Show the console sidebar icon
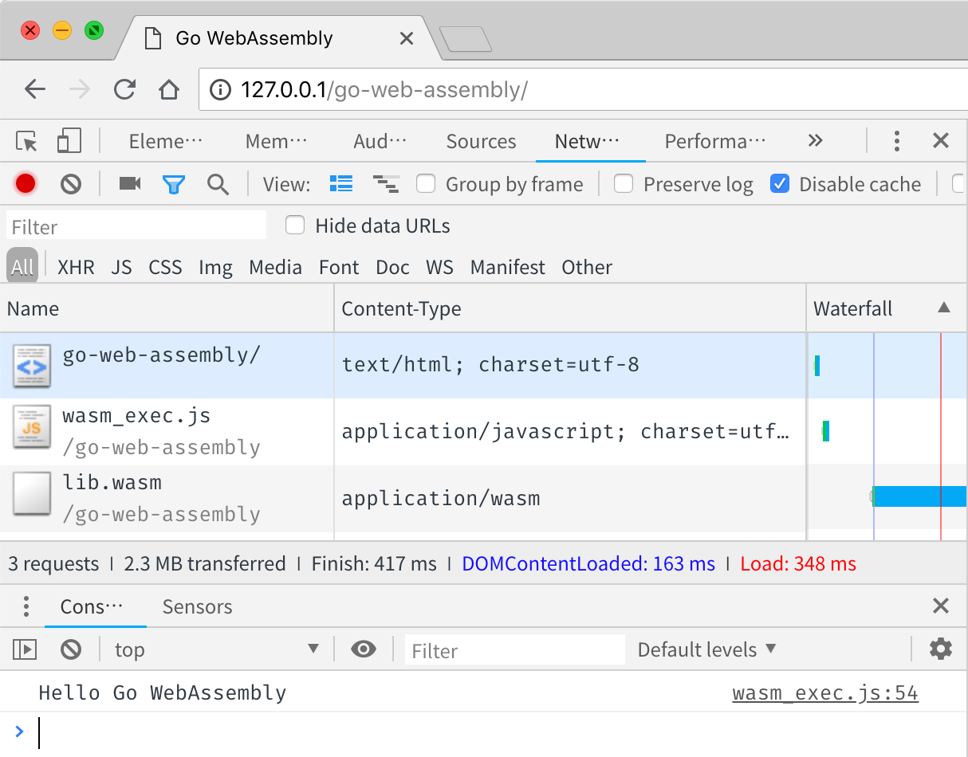Screen dimensions: 968x757 pyautogui.click(x=26, y=649)
